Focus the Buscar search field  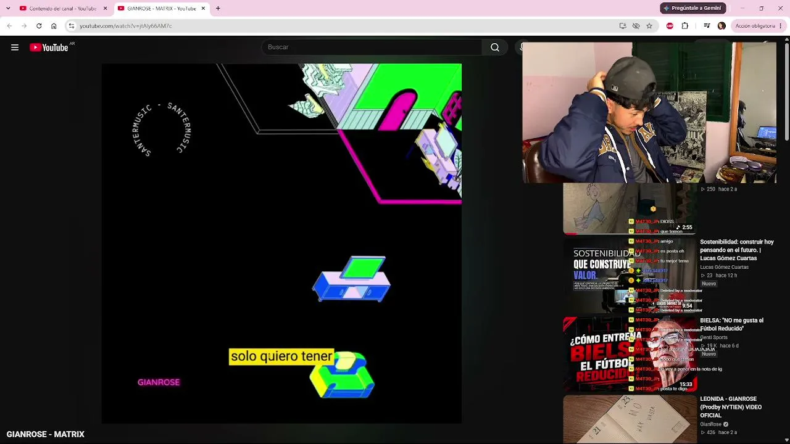[372, 47]
